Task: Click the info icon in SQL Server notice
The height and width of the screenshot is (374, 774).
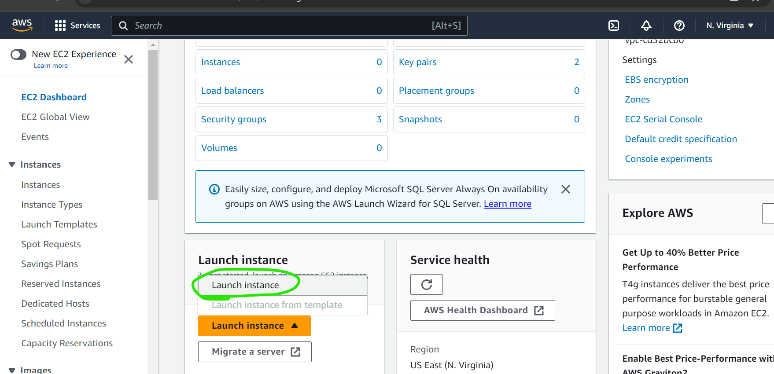Action: point(214,189)
